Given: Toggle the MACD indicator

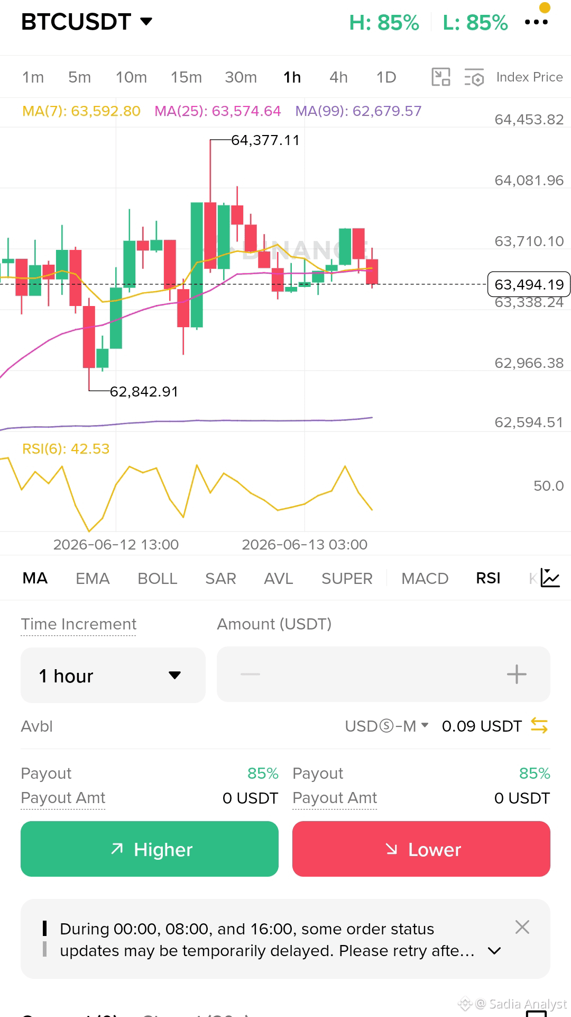Looking at the screenshot, I should coord(425,578).
